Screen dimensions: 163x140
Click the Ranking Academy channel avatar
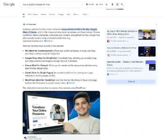(108, 55)
